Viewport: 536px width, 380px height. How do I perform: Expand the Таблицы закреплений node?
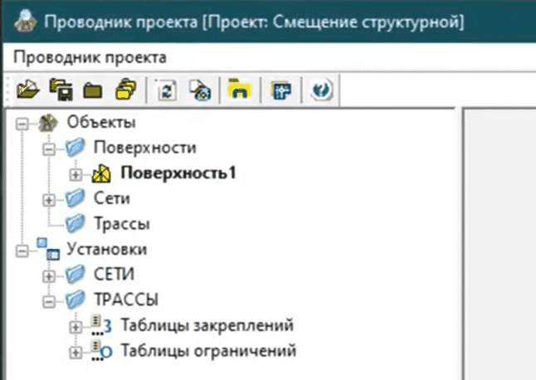pyautogui.click(x=77, y=325)
